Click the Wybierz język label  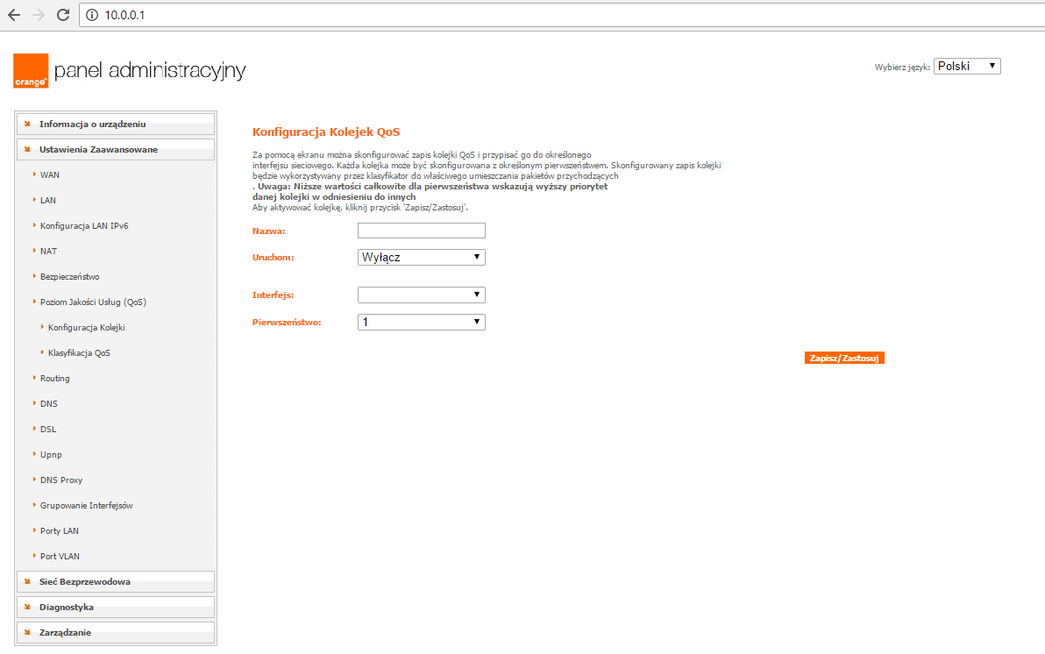pos(902,68)
